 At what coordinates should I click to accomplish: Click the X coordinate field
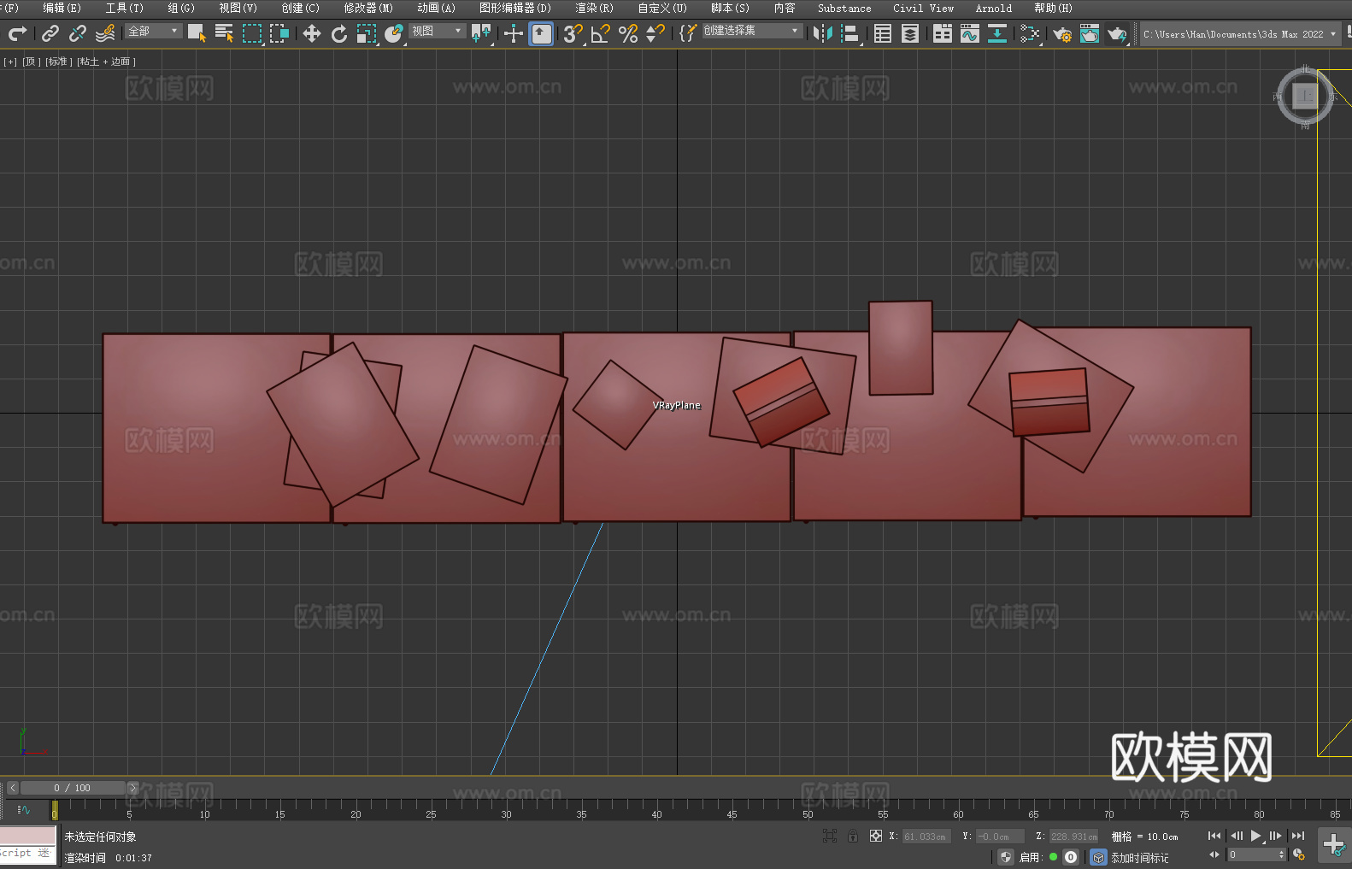(926, 837)
